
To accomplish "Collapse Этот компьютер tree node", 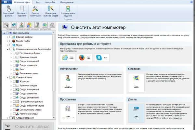I will (4, 33).
